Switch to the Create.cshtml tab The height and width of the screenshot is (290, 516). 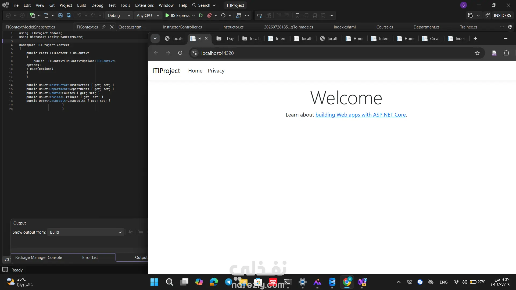(x=130, y=27)
